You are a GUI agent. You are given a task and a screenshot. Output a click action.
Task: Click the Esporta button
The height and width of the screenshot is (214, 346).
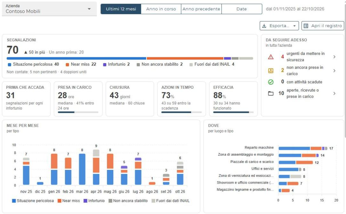point(279,26)
